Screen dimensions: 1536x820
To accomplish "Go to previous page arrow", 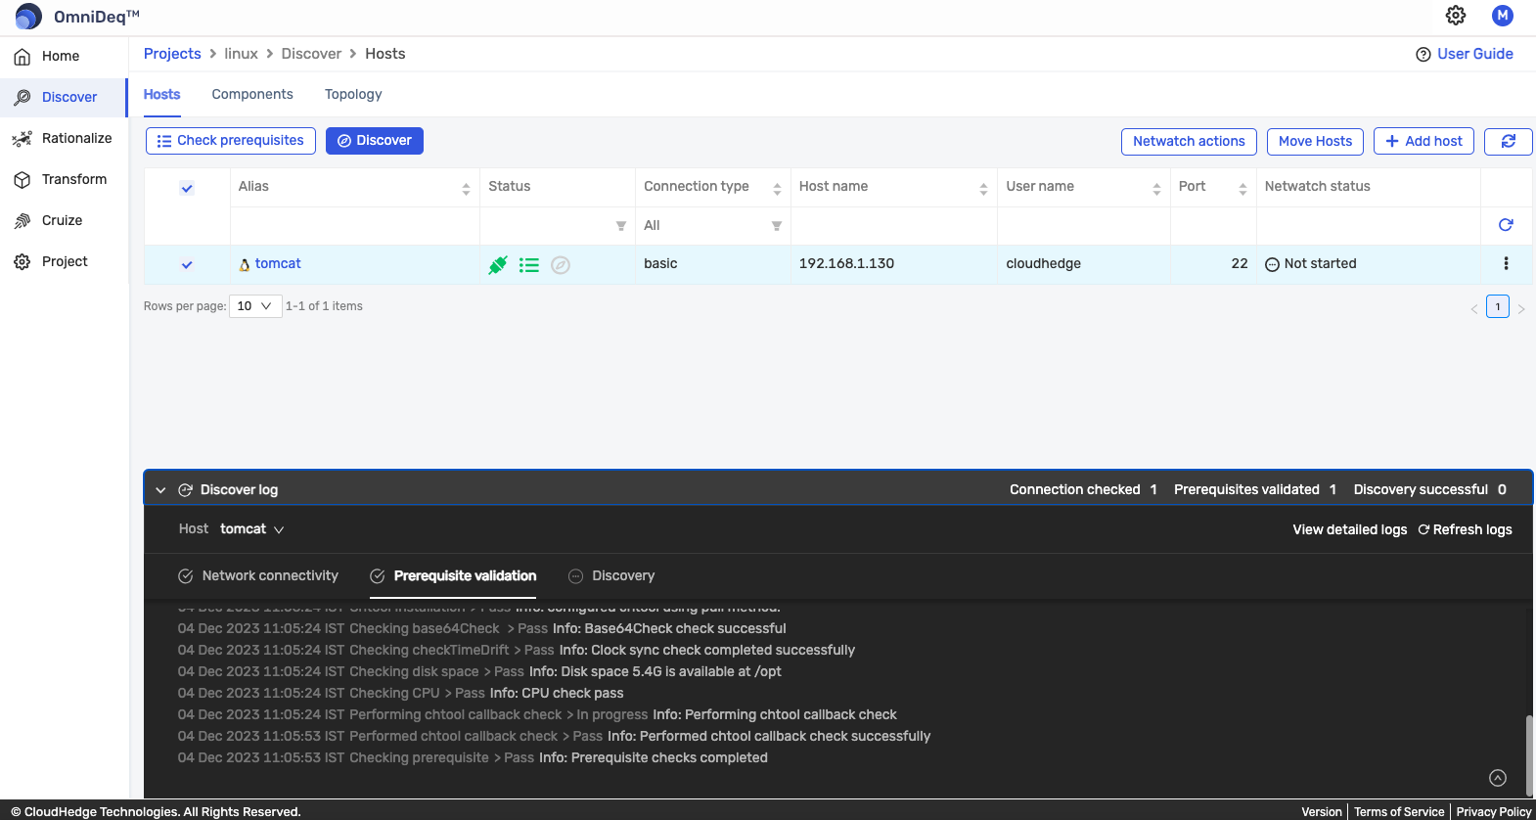I will pyautogui.click(x=1474, y=308).
